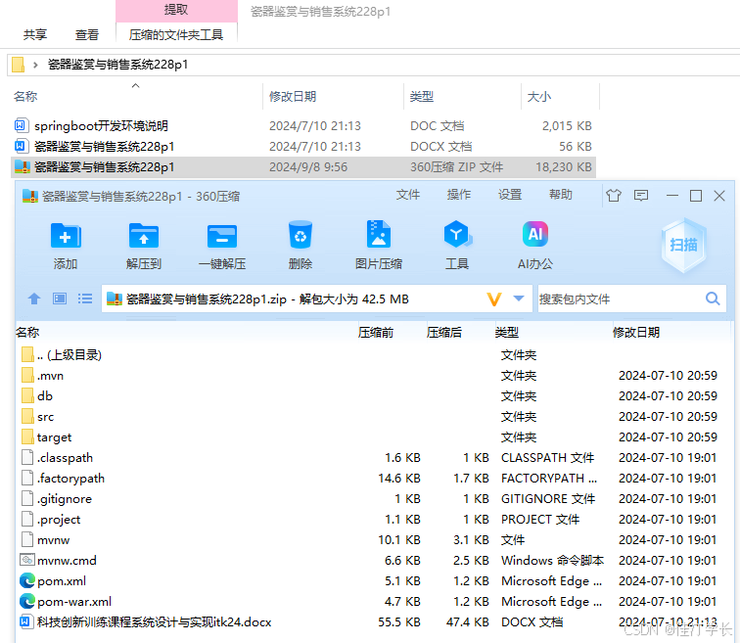Select pom.xml Edge file icon
740x643 pixels.
pyautogui.click(x=27, y=580)
